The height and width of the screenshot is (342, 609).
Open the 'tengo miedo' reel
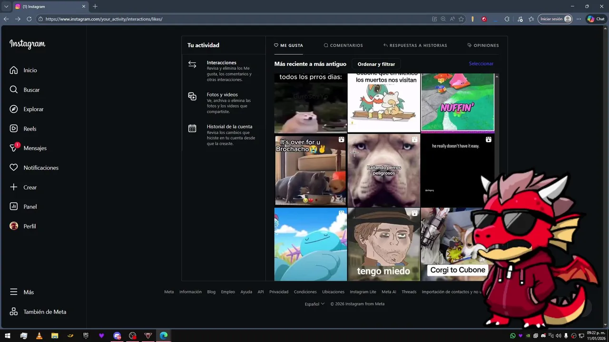384,244
